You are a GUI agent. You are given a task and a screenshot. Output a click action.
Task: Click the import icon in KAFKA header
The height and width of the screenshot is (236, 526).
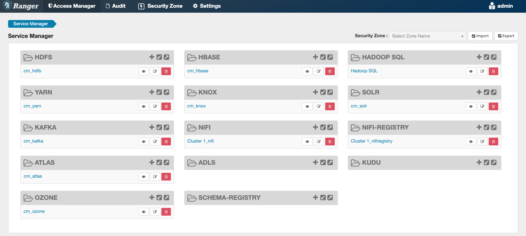pyautogui.click(x=159, y=127)
